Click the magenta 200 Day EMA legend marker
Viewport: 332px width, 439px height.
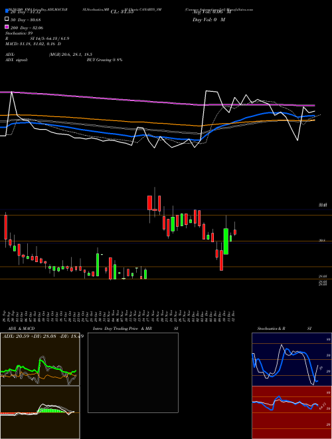click(x=7, y=27)
